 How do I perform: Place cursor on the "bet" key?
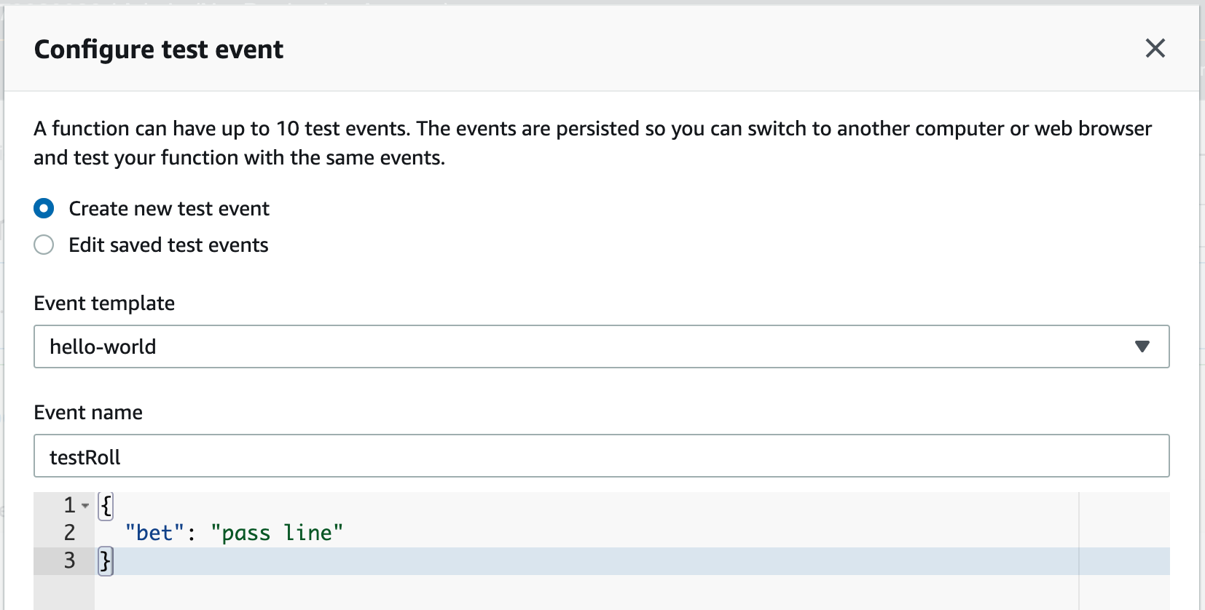point(155,533)
